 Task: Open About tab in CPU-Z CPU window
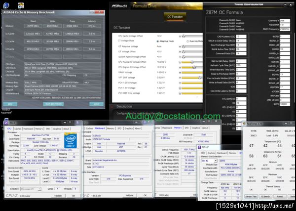point(66,129)
